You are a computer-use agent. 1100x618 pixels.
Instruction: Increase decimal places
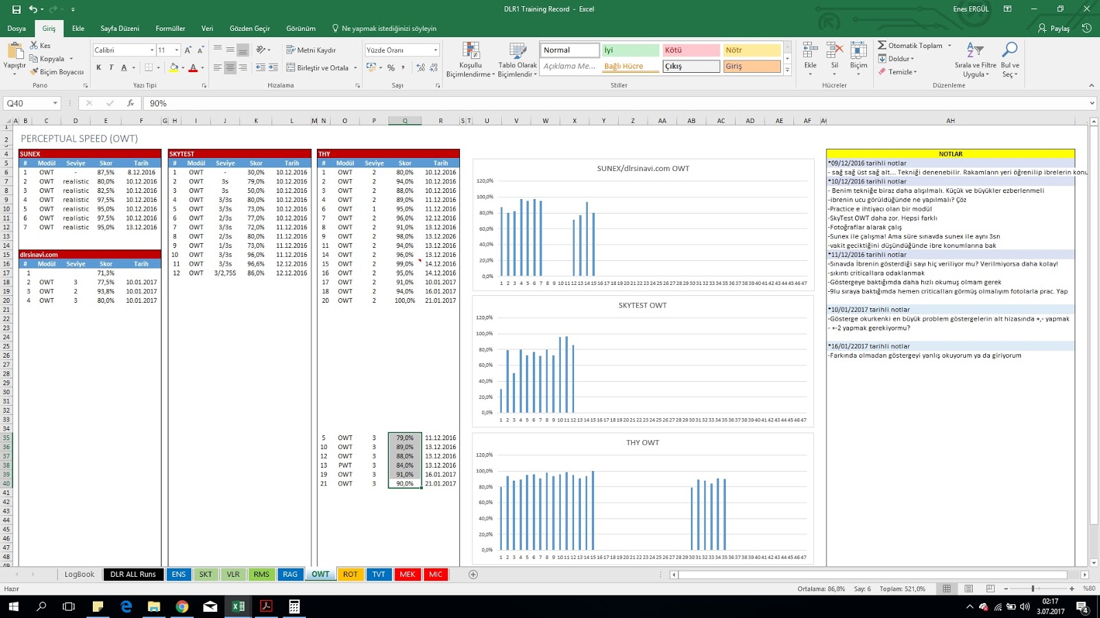(x=421, y=67)
